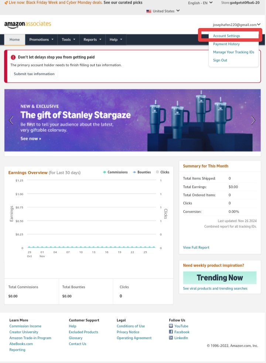Click the red alert icon in tax notice
Screen dimensions: 266x363
(x=13, y=57)
